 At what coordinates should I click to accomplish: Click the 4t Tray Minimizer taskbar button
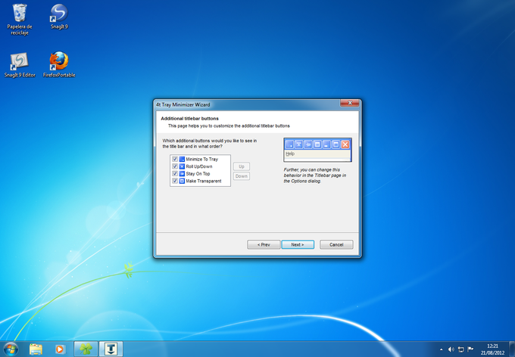coord(111,349)
